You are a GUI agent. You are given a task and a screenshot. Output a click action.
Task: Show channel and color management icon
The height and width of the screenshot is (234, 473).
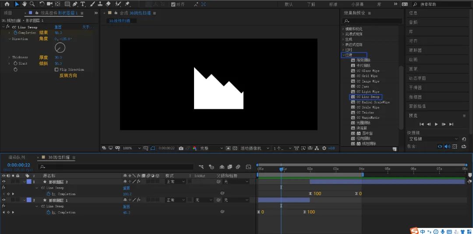coord(194,148)
